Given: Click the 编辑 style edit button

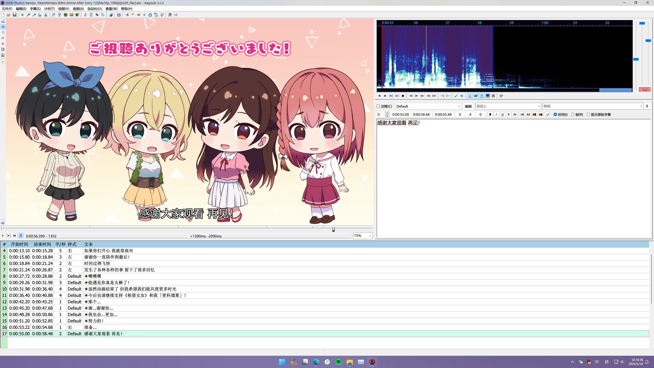Looking at the screenshot, I should click(468, 106).
